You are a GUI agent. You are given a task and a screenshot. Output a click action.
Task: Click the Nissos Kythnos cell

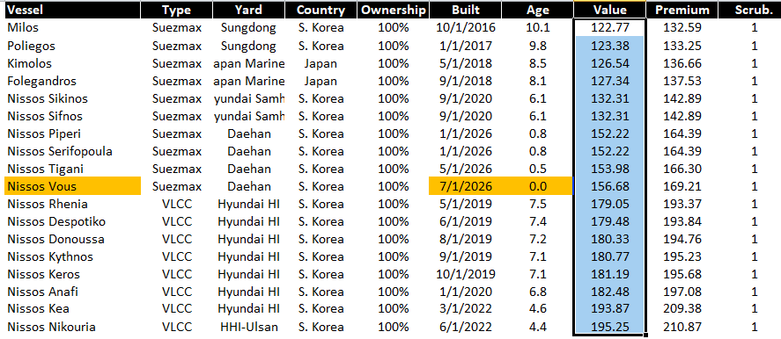73,256
